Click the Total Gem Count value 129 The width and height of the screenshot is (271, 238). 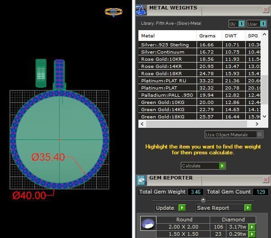click(261, 192)
